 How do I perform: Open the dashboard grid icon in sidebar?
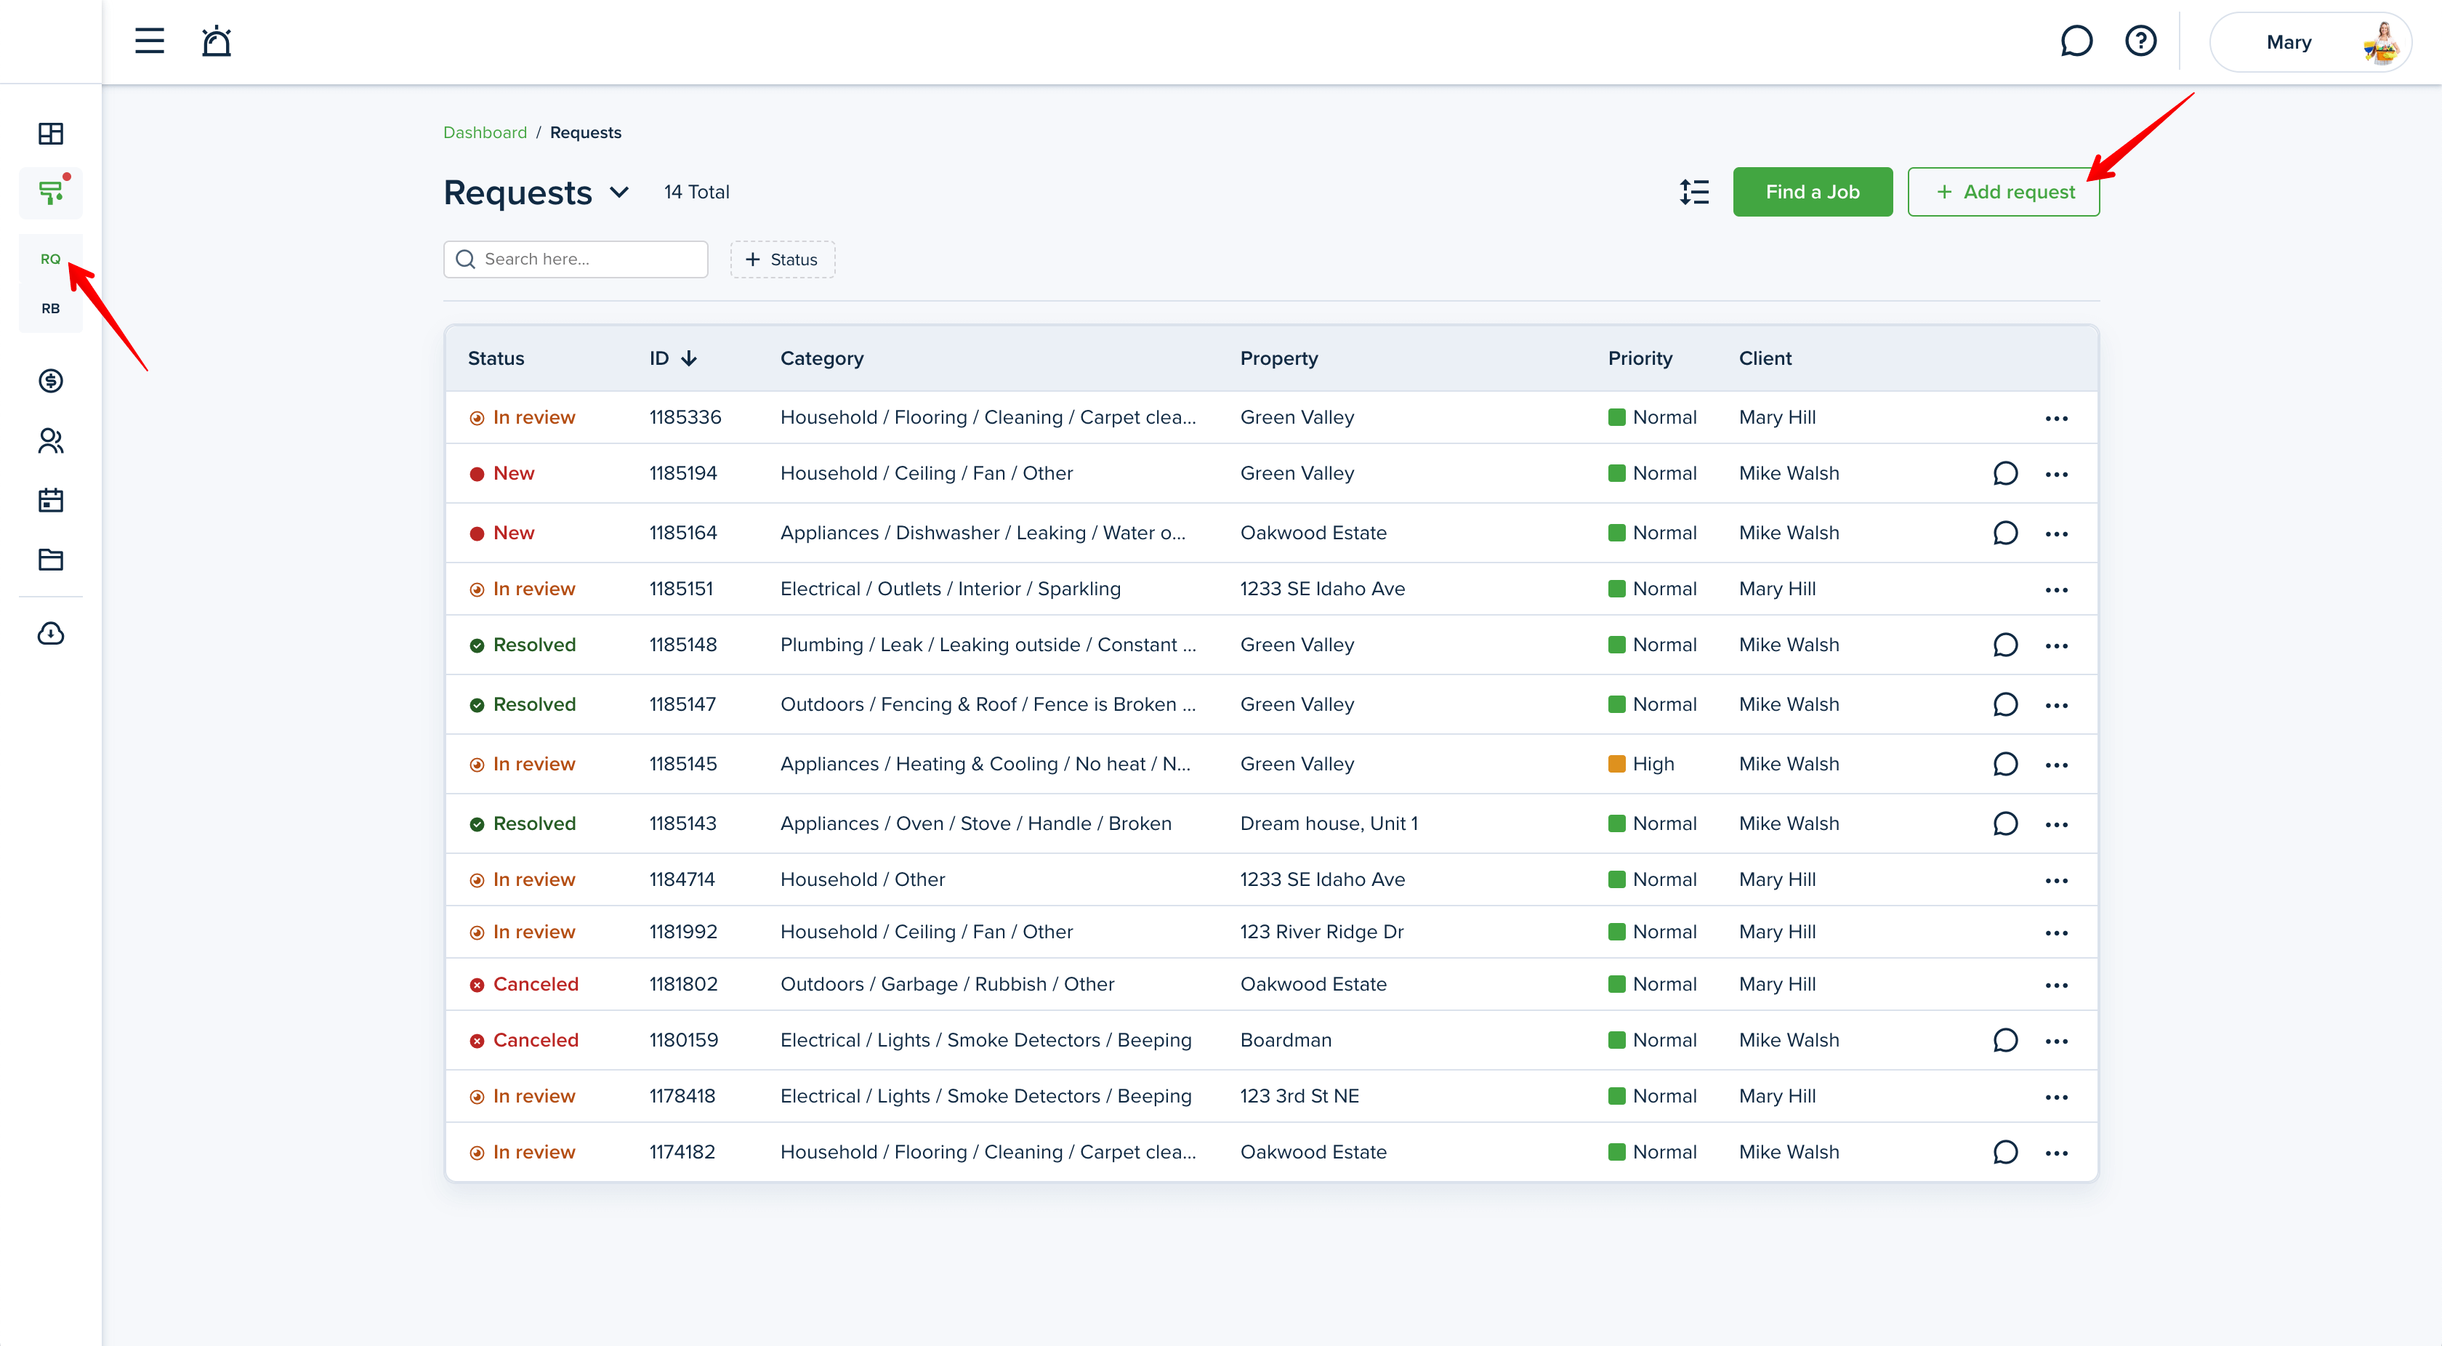(50, 134)
